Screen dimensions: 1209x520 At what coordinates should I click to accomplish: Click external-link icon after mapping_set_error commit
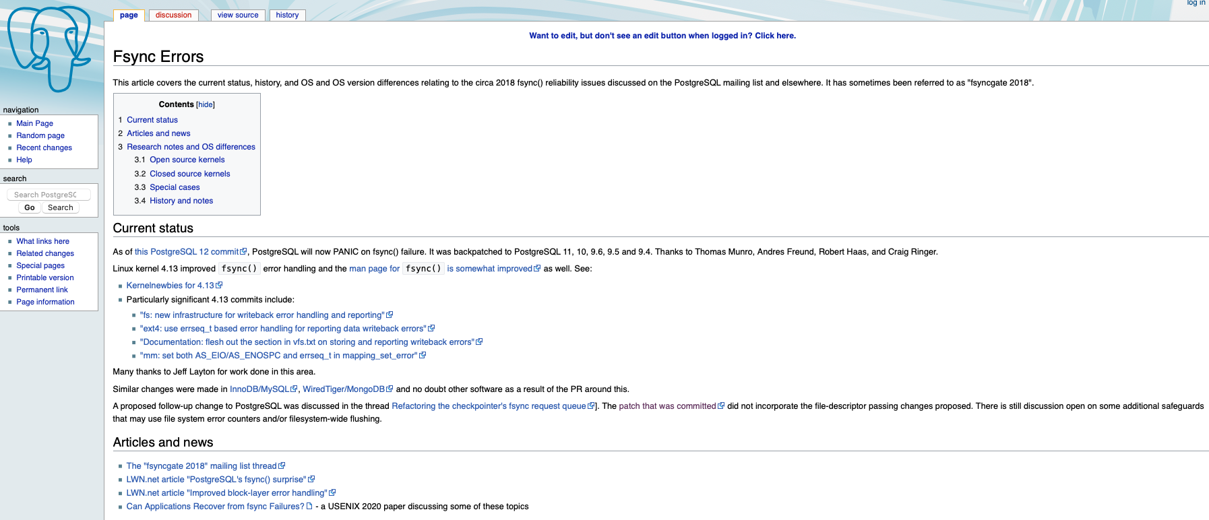(x=423, y=356)
